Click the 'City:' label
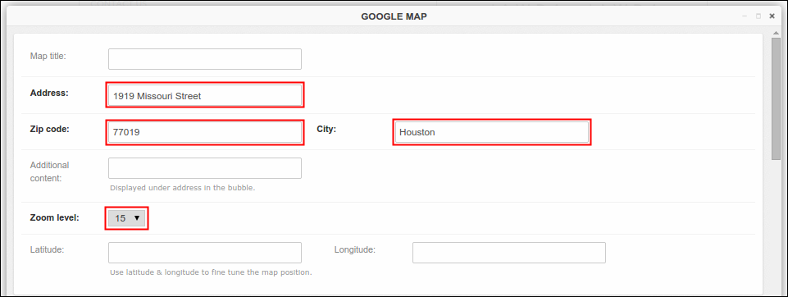This screenshot has width=788, height=297. coord(326,129)
